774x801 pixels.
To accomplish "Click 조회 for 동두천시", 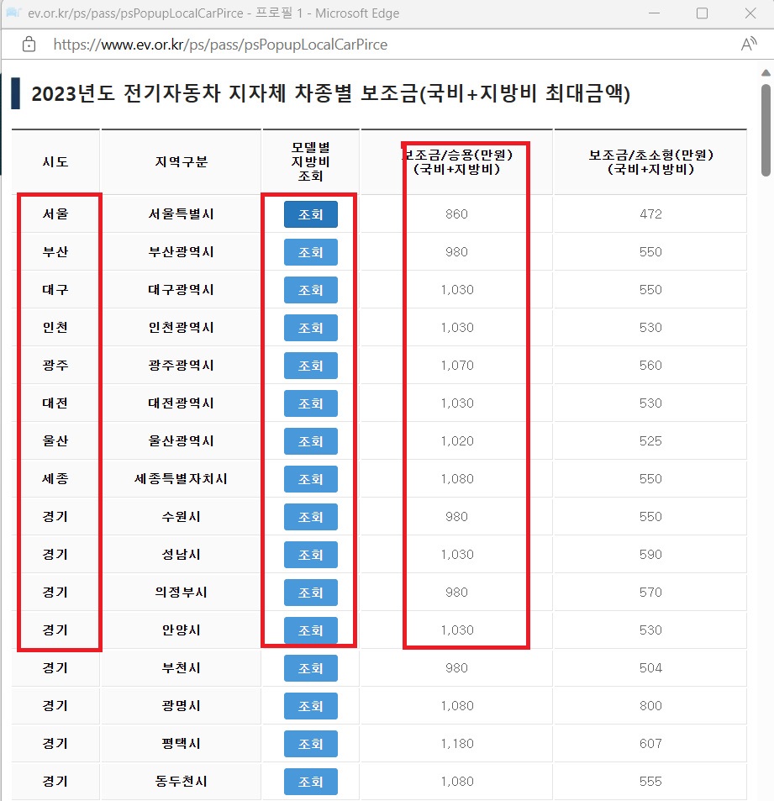I will 311,781.
